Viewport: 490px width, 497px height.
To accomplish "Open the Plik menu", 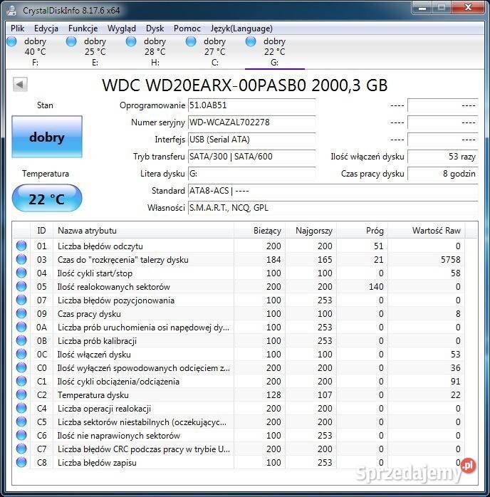I will tap(17, 28).
